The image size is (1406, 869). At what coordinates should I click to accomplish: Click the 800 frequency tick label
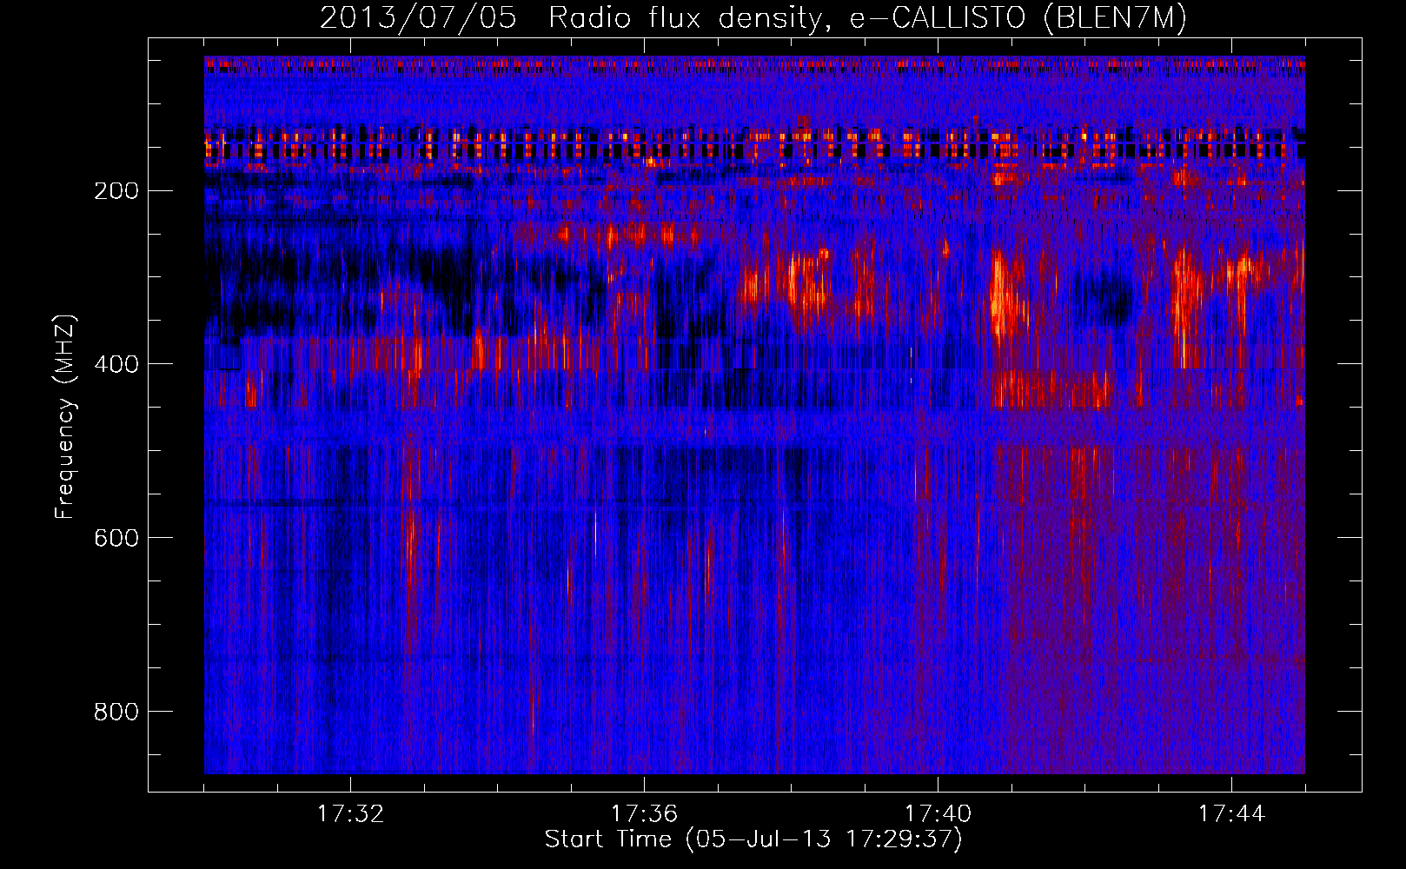point(116,712)
